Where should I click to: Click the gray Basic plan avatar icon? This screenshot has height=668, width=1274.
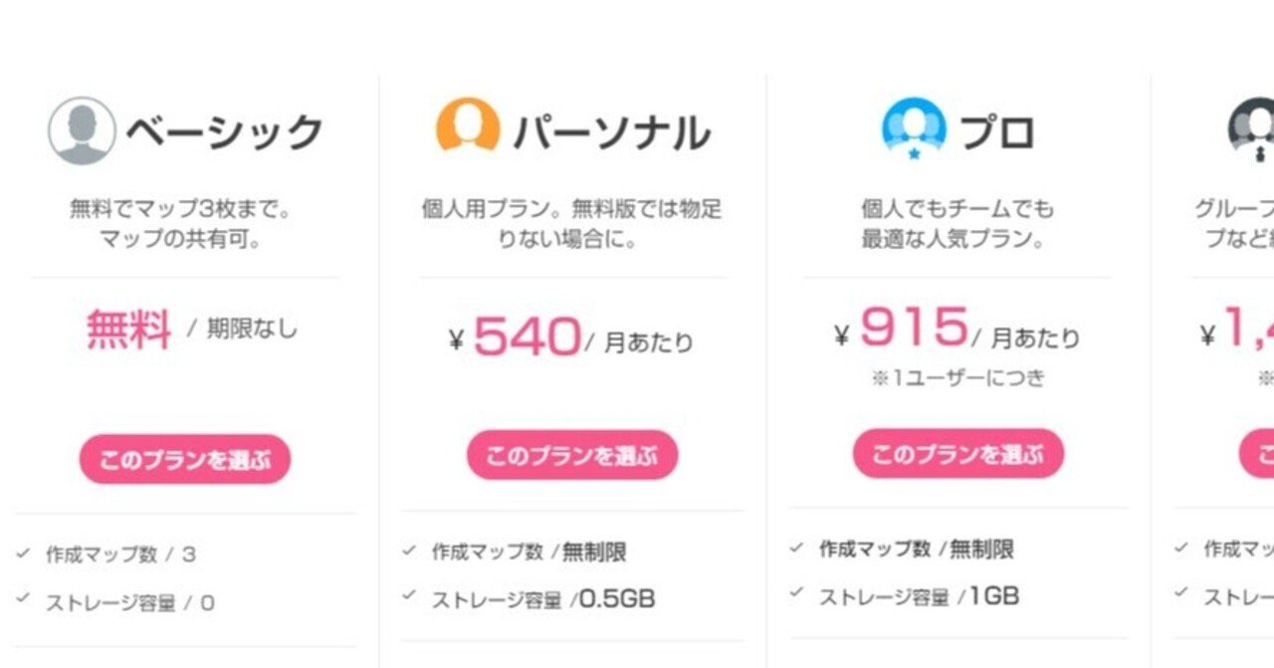coord(82,130)
